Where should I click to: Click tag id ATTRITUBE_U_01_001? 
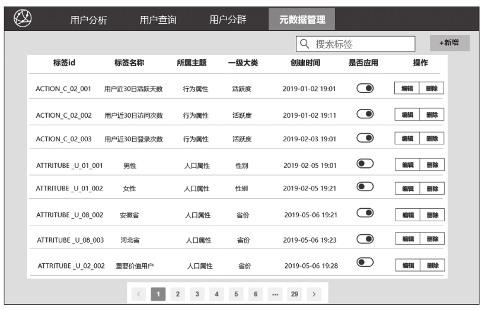point(69,166)
